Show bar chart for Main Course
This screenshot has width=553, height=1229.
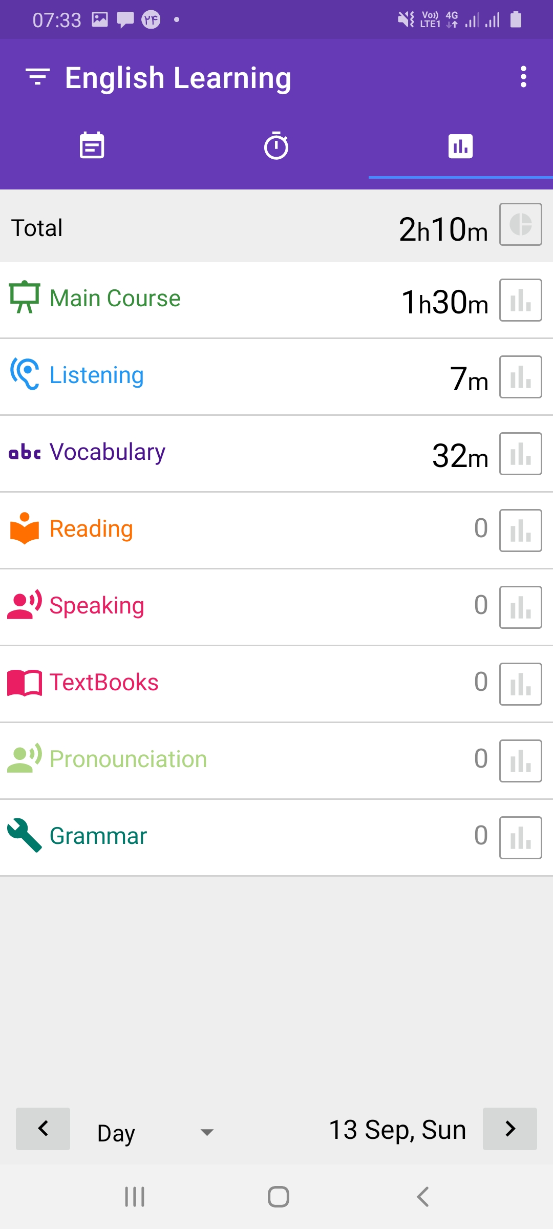(x=521, y=300)
